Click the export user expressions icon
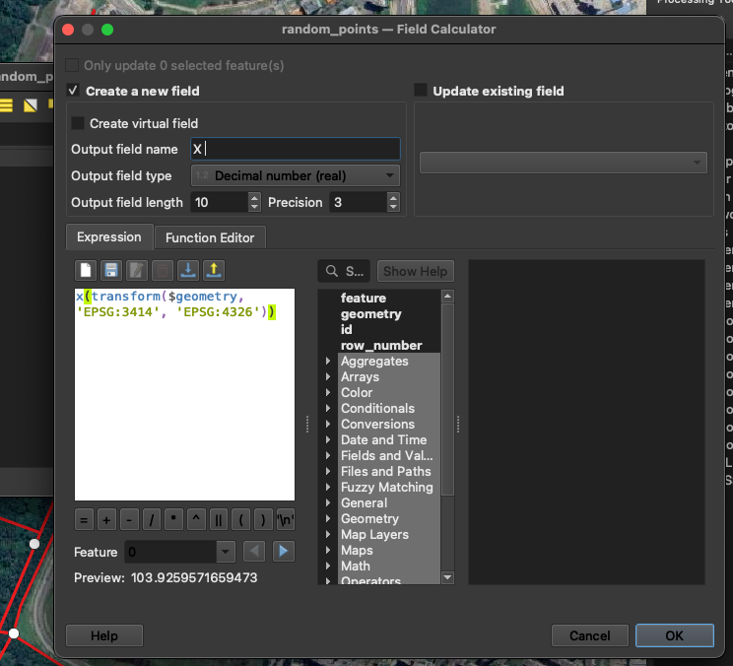 click(x=213, y=270)
